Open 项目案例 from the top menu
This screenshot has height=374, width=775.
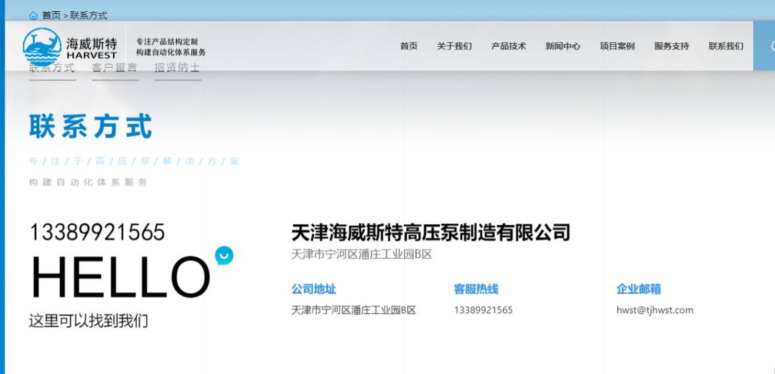coord(617,46)
